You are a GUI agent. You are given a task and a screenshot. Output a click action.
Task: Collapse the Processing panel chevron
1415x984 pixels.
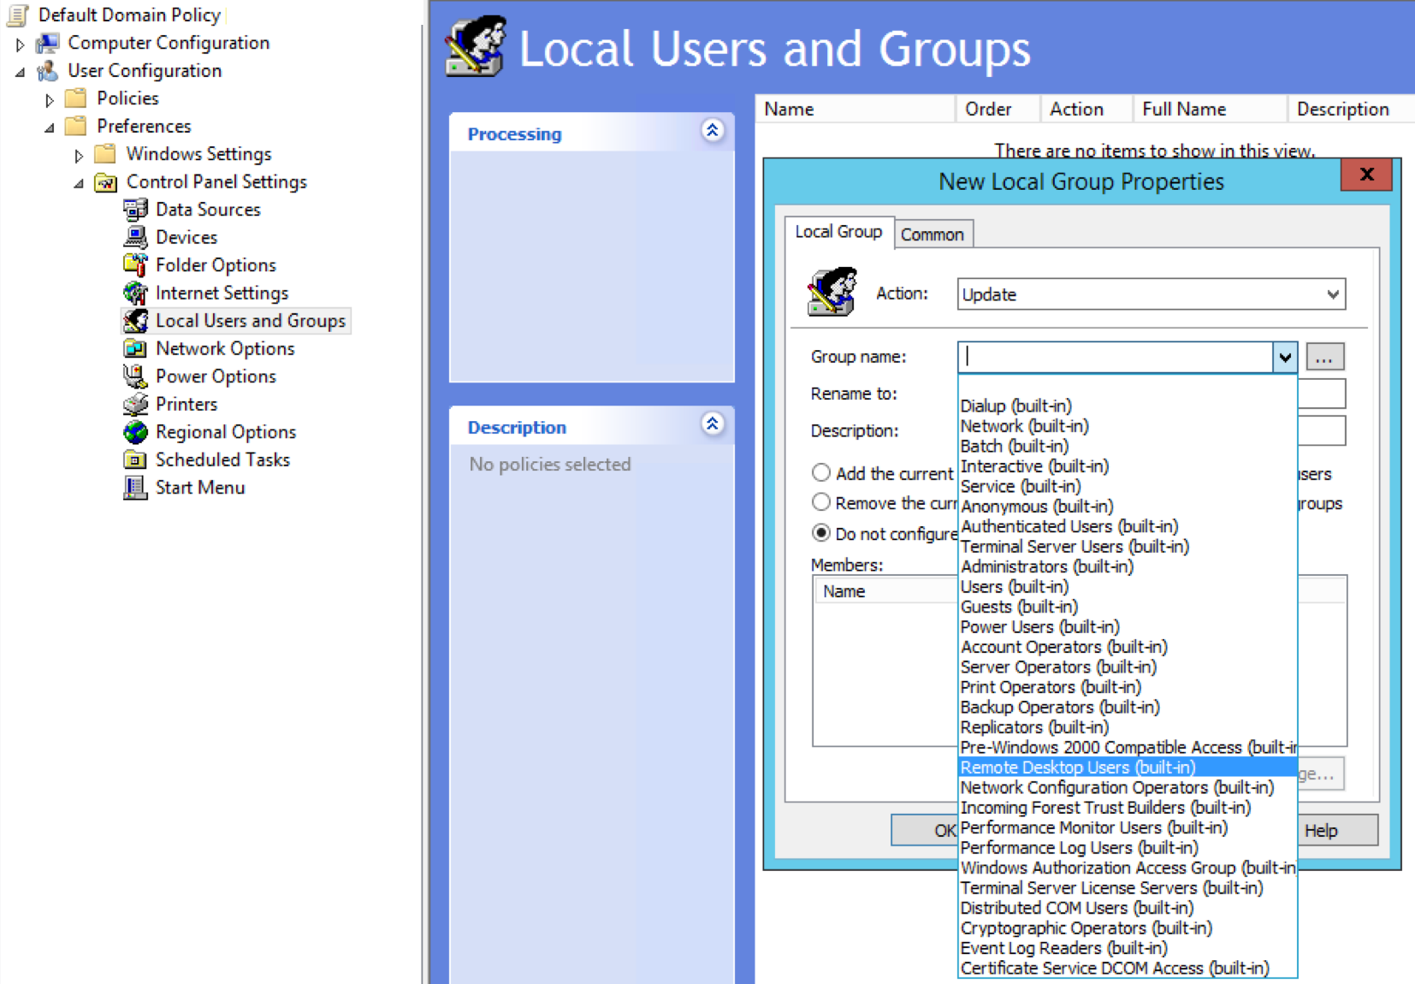point(712,131)
